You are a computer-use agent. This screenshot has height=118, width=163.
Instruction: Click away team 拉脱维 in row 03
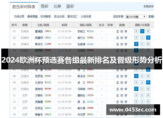81,44
